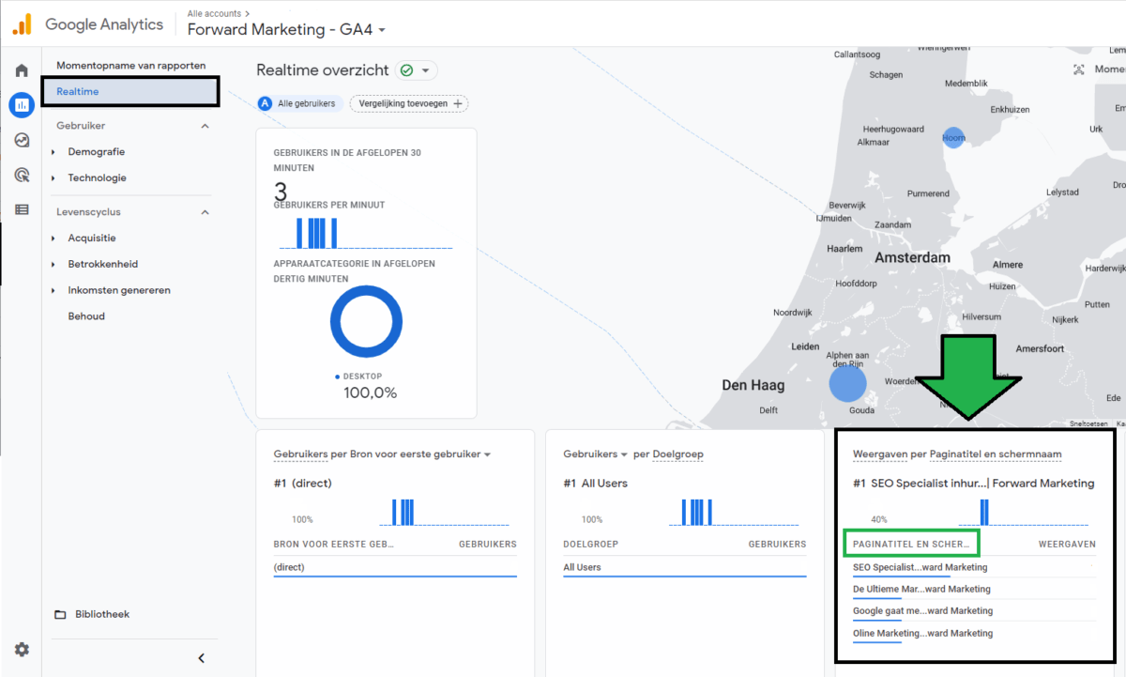Collapse the Levenscyclus section
Image resolution: width=1126 pixels, height=677 pixels.
point(205,211)
